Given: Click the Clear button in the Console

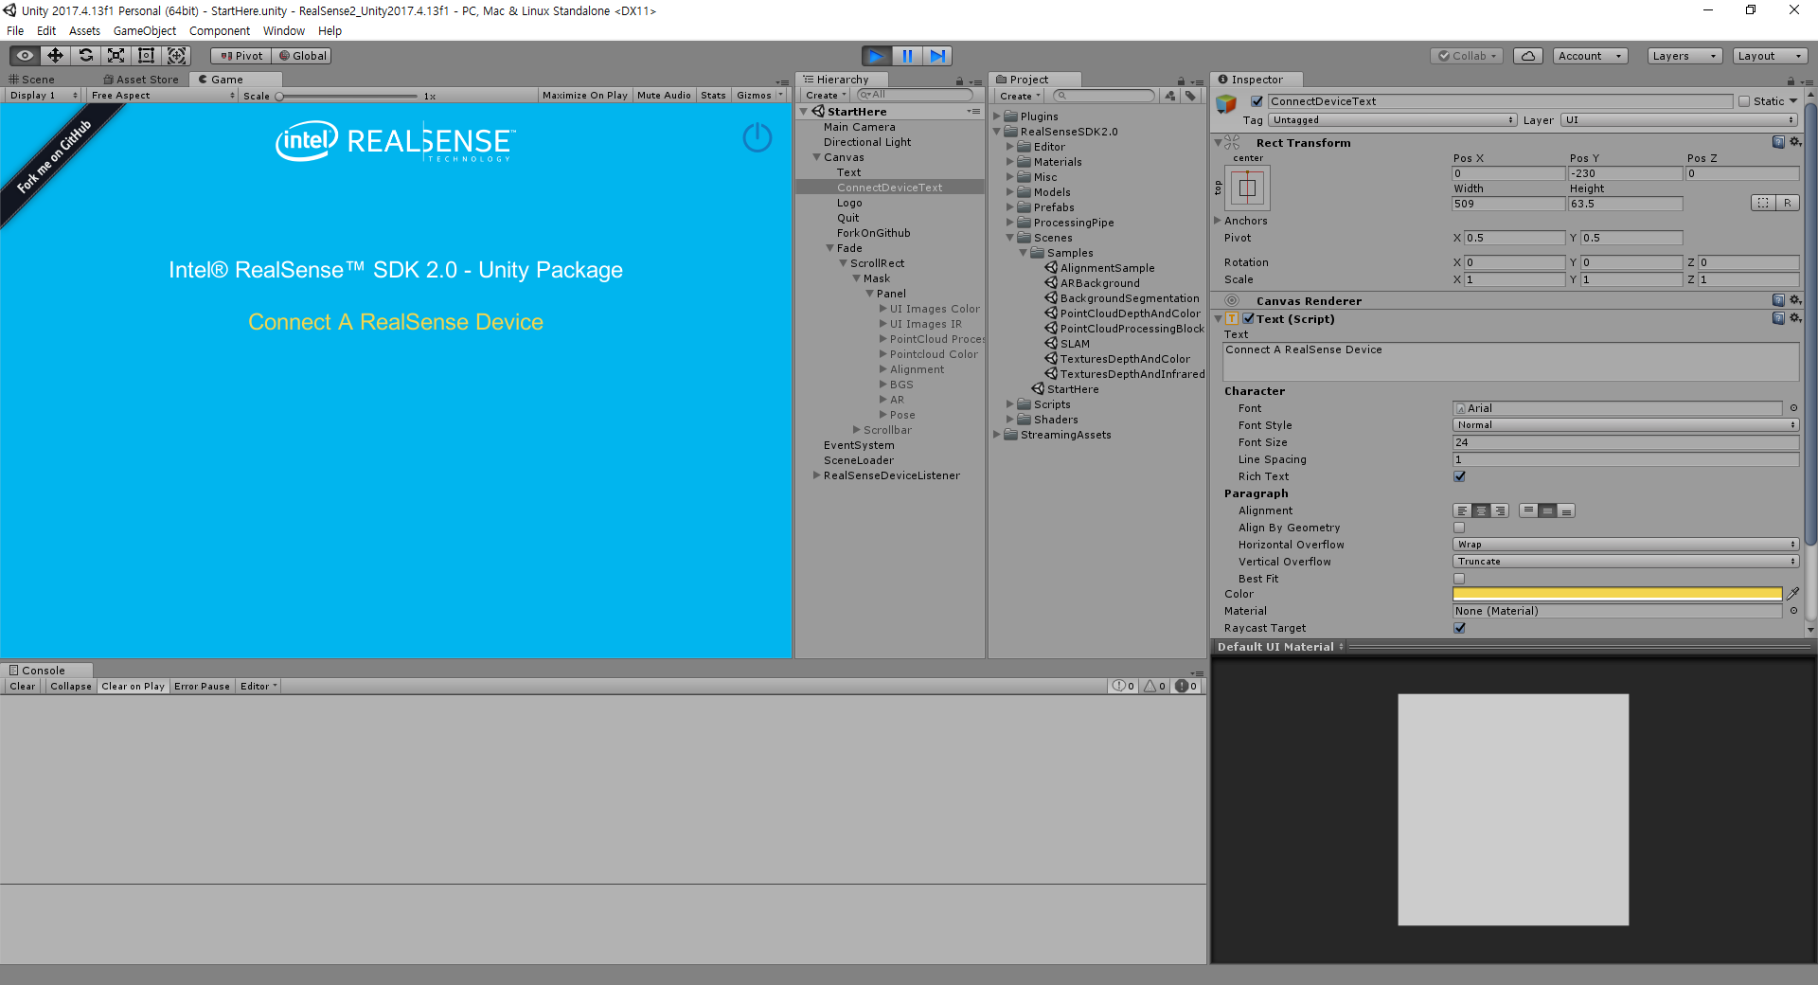Looking at the screenshot, I should point(22,686).
